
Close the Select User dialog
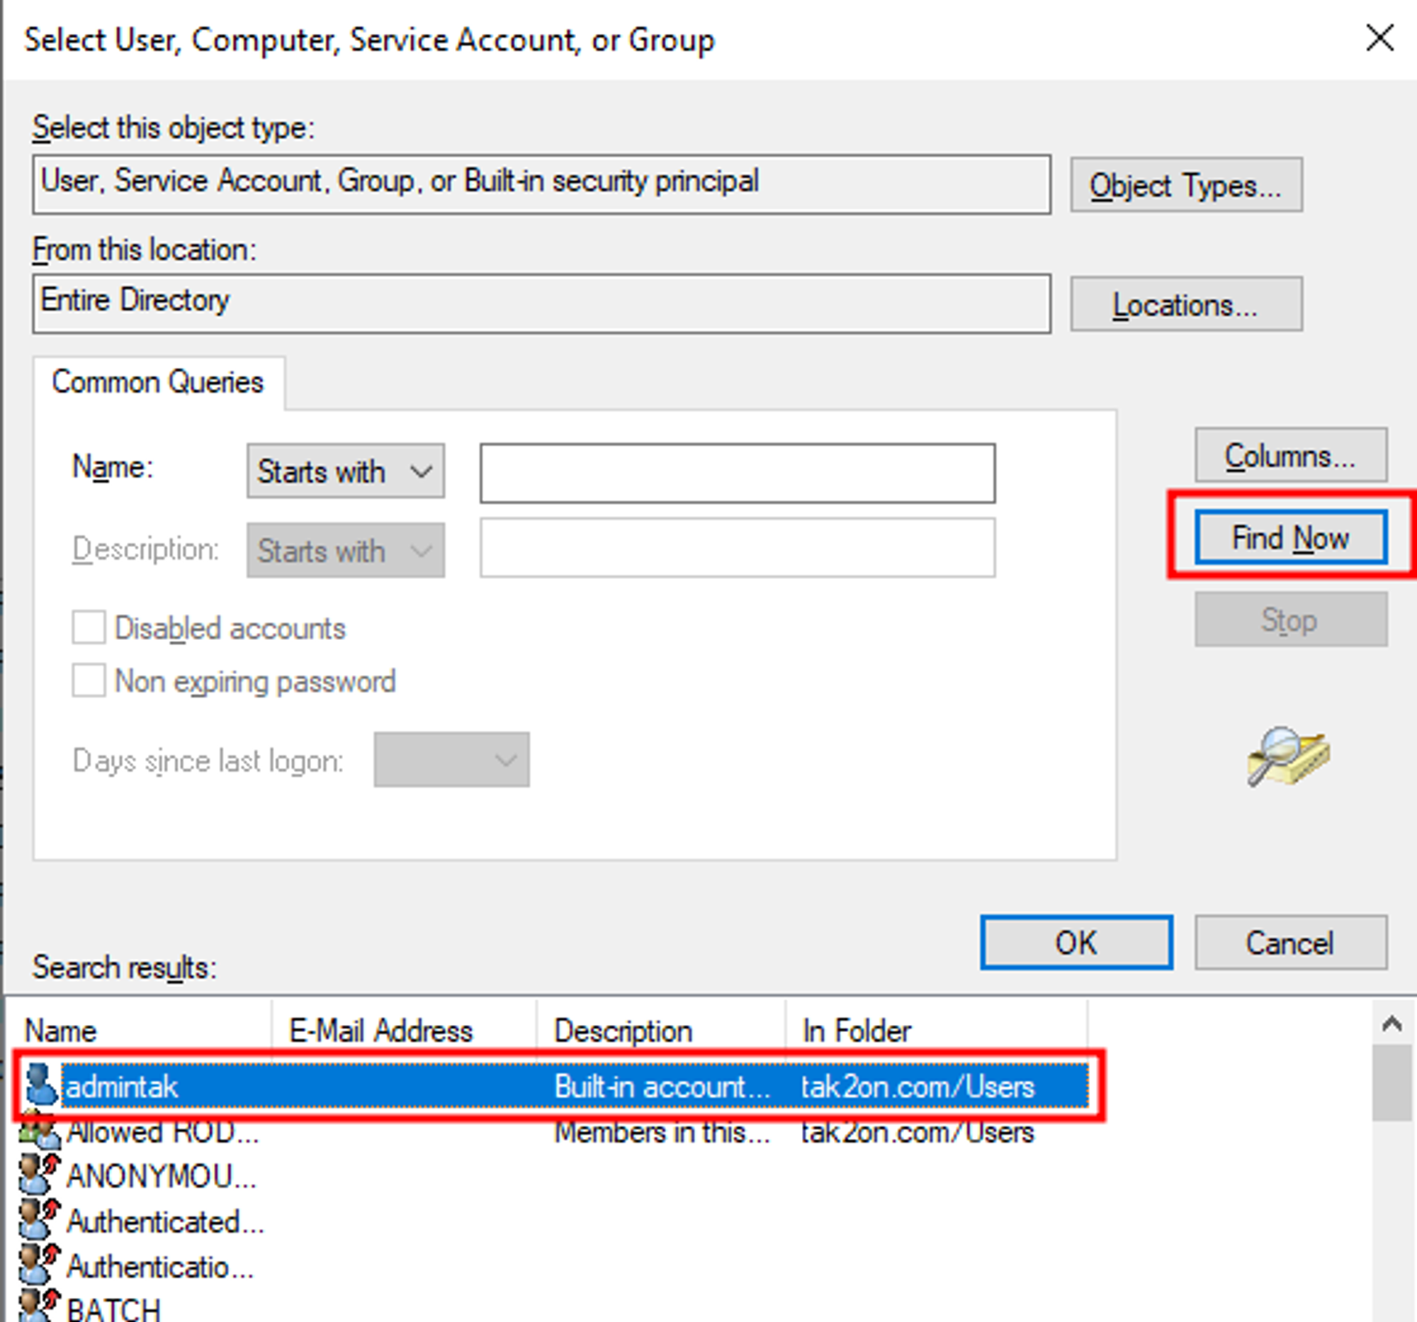click(x=1379, y=38)
